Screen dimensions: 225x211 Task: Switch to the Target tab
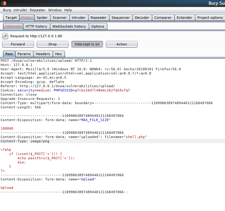click(11, 18)
